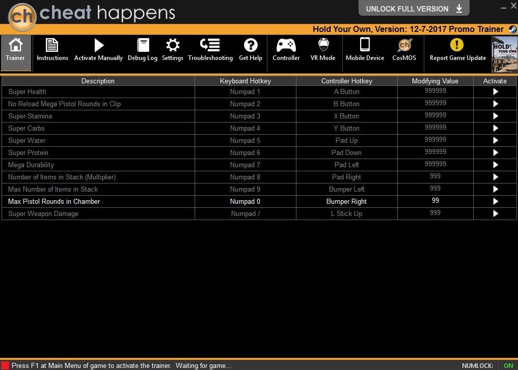Click the Hold Your Own game cover thumbnail

point(504,54)
